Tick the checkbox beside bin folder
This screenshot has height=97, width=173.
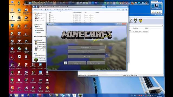pyautogui.click(x=50, y=15)
